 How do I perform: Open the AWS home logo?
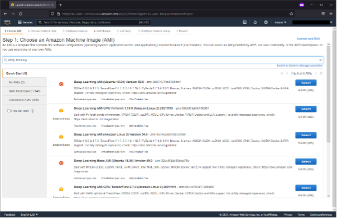7,22
